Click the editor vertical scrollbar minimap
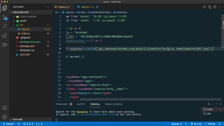Viewport: 224px width, 126px height. click(223, 31)
